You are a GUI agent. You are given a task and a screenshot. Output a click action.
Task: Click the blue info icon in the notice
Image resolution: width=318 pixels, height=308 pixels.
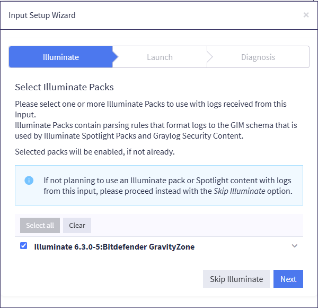point(29,180)
